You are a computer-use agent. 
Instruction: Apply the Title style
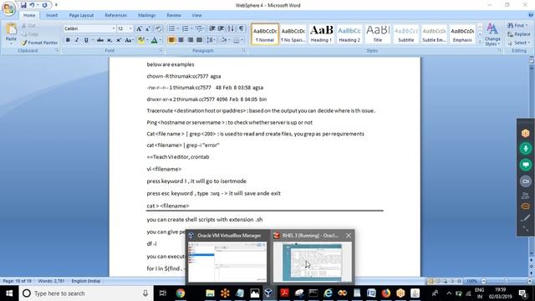coord(378,33)
